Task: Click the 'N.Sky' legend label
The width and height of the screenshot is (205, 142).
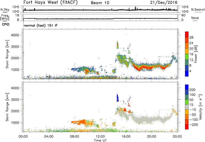Action: point(5,9)
